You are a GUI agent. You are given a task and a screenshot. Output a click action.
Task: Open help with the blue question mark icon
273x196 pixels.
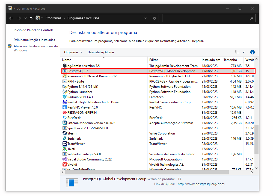pos(252,52)
